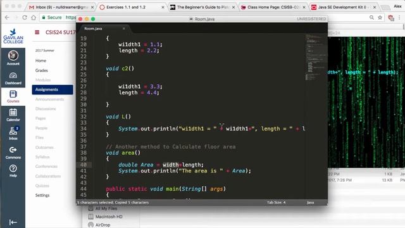Open the Tab Size: 4 status bar selector
This screenshot has height=228, width=405.
pos(276,203)
